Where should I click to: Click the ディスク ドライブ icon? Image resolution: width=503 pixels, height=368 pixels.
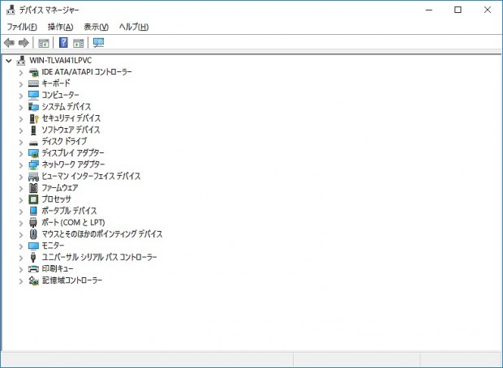(33, 143)
